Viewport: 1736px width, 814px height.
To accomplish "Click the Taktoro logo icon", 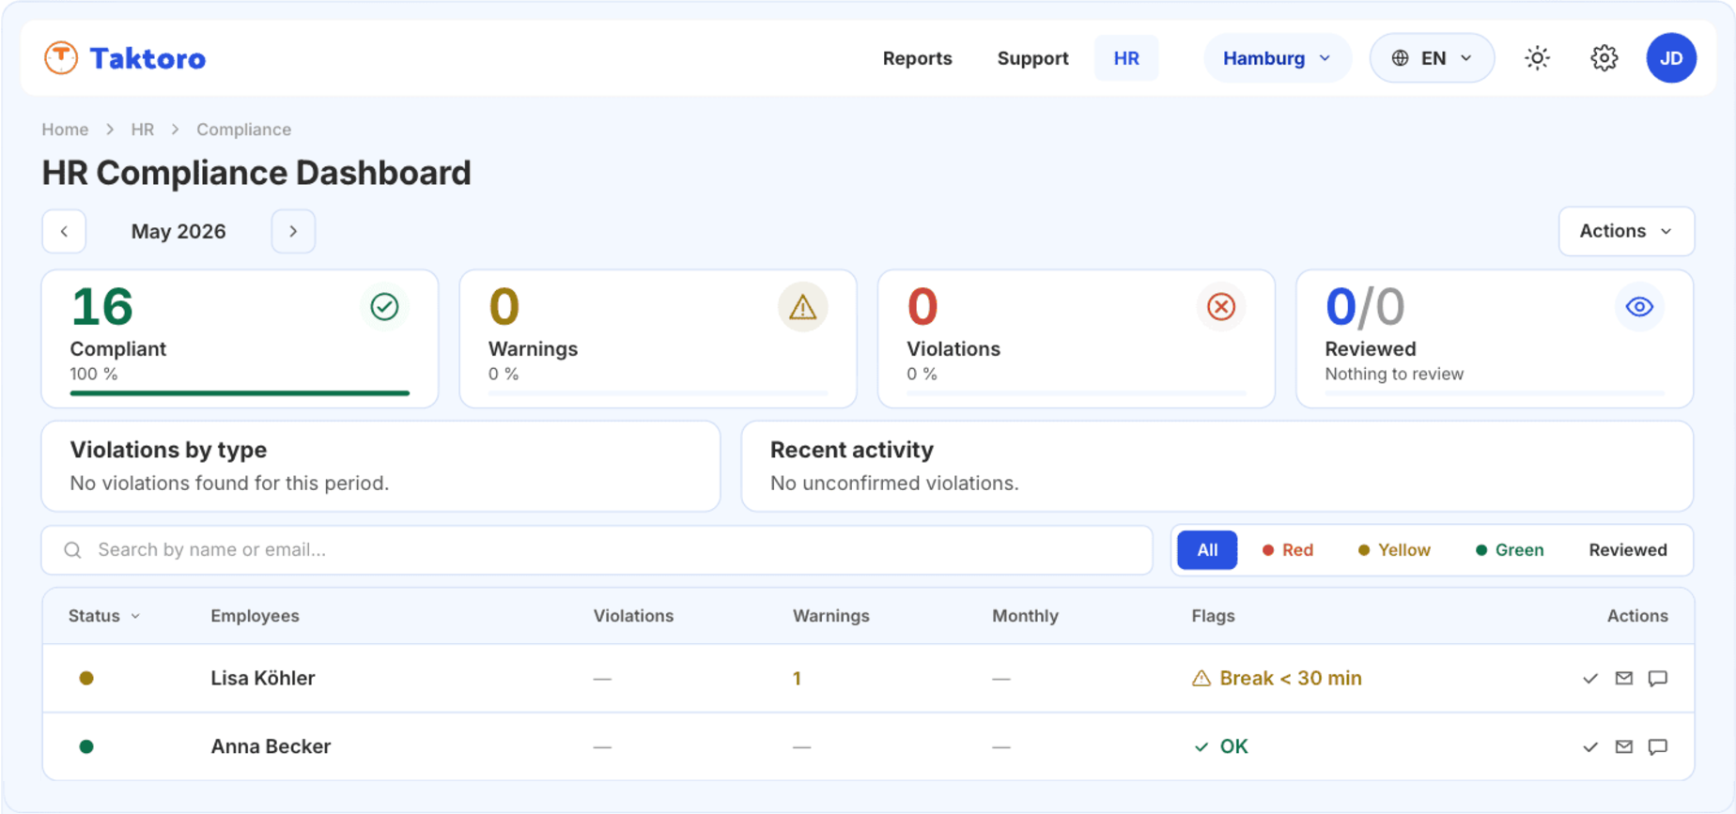I will [61, 58].
